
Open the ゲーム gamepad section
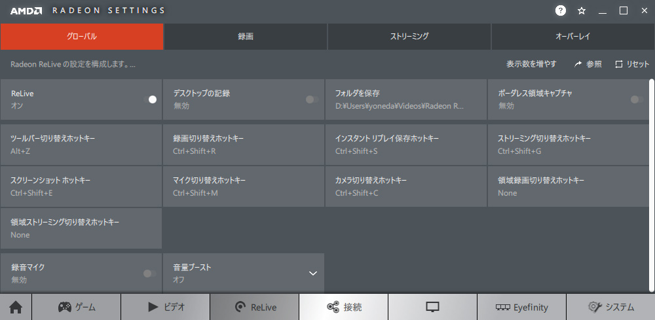(77, 308)
